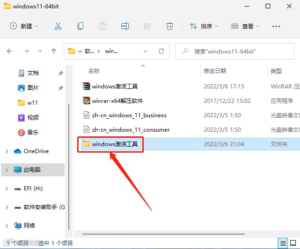Open the See more ellipsis menu
This screenshot has width=300, height=249.
point(276,26)
